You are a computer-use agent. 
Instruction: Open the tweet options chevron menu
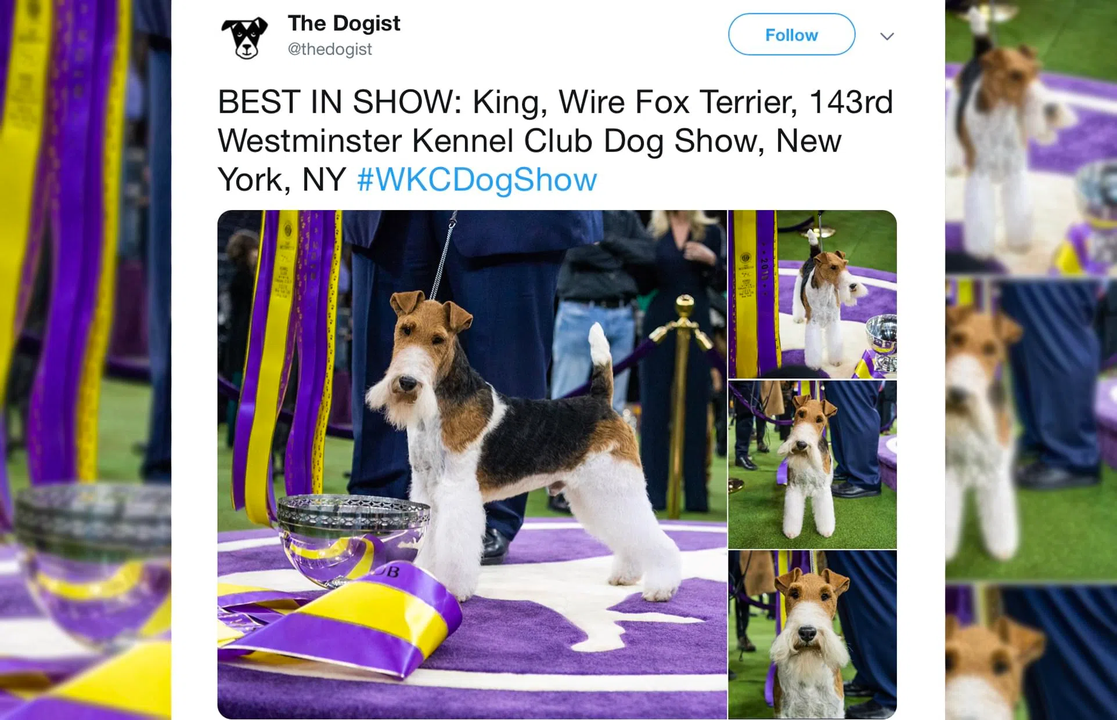click(x=887, y=37)
